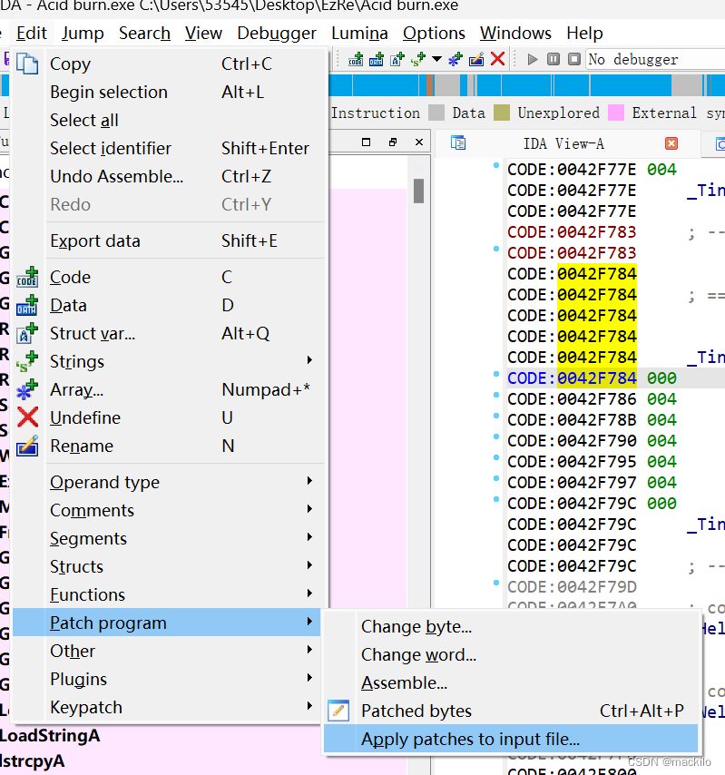Click the debugger stop button
The height and width of the screenshot is (775, 725).
coord(574,59)
